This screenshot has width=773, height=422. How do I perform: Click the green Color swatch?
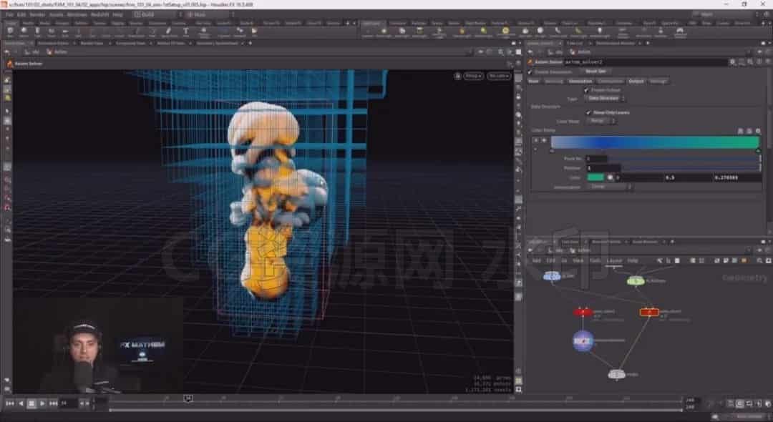[x=595, y=177]
